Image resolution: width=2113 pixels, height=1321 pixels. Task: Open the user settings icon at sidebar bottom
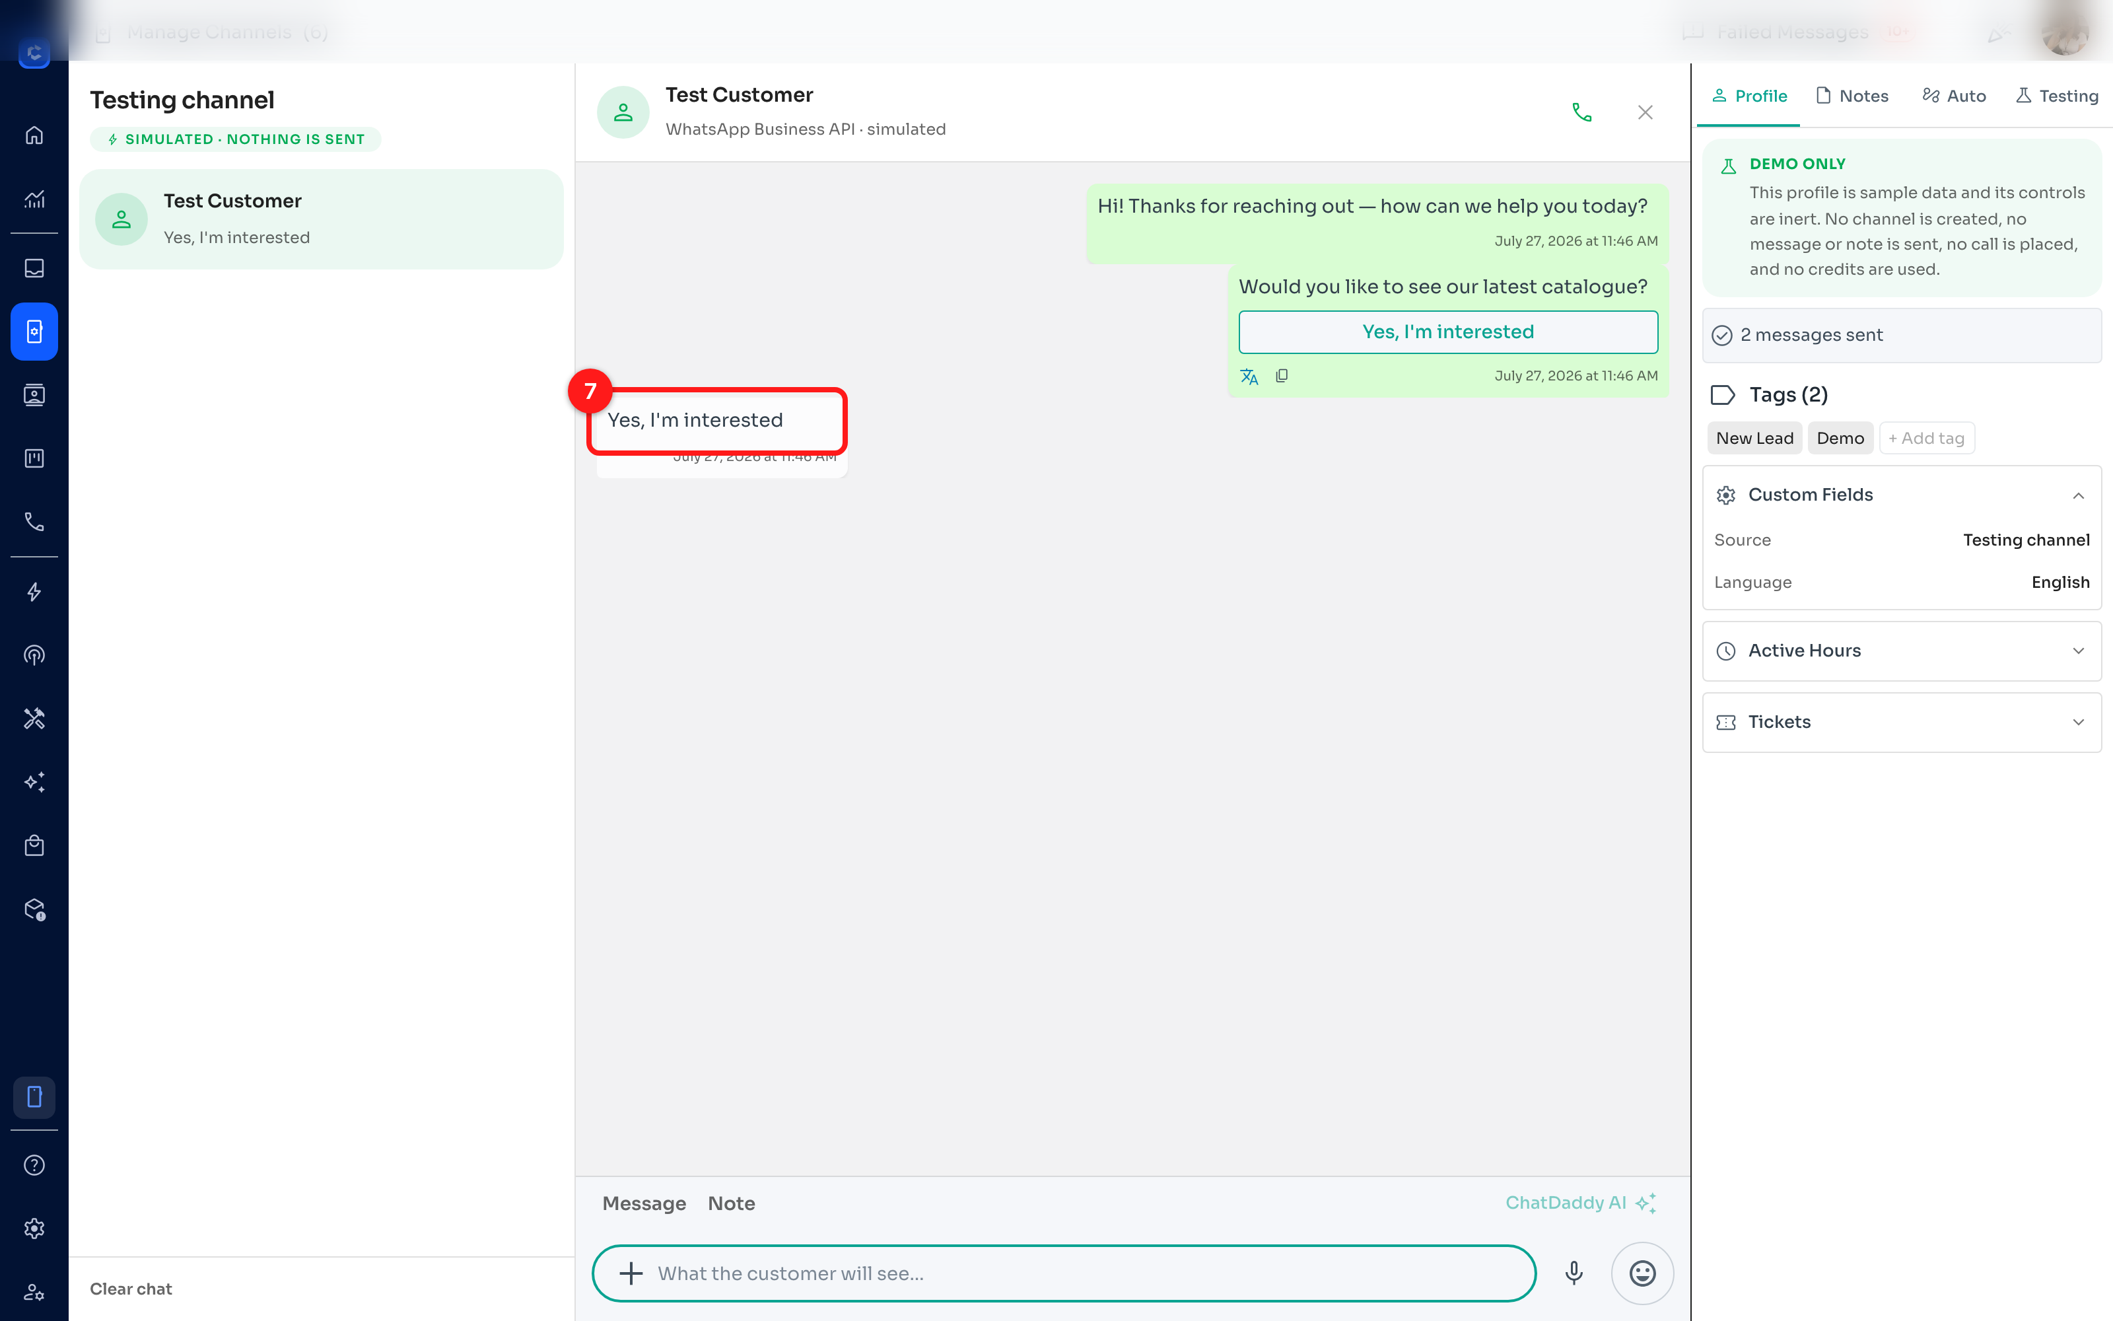tap(34, 1291)
